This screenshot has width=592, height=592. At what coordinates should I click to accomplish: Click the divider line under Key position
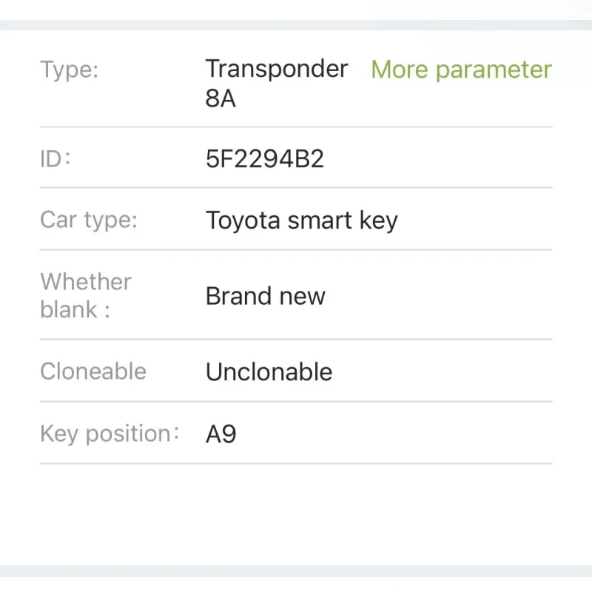296,464
